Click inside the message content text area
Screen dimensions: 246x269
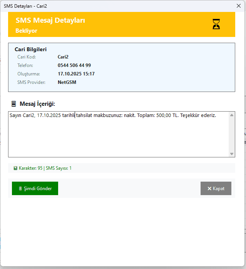[x=115, y=135]
